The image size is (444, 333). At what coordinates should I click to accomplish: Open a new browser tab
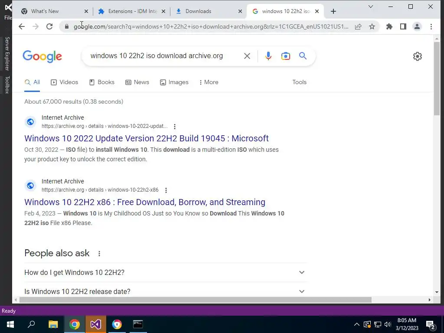pyautogui.click(x=333, y=11)
